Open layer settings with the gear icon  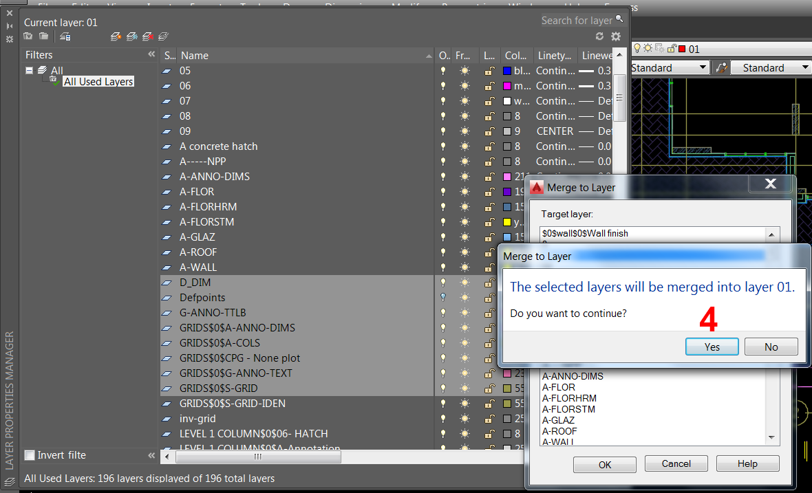(615, 36)
